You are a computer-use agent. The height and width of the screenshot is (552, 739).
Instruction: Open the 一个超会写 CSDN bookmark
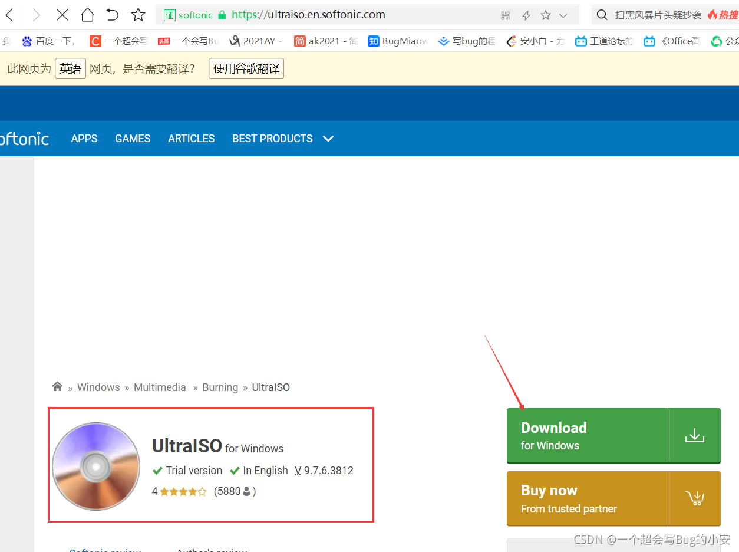[119, 41]
